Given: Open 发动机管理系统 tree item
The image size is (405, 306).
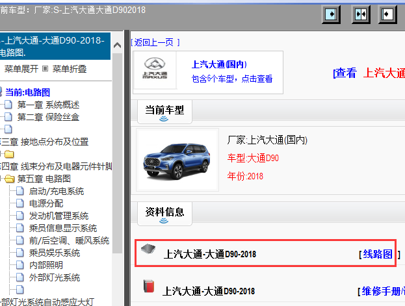Looking at the screenshot, I should coord(59,216).
